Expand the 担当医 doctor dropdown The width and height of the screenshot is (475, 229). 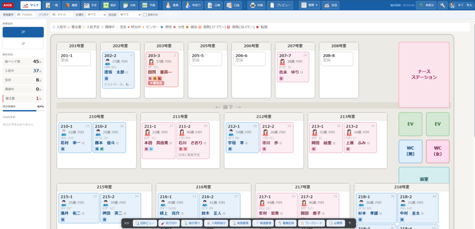(x=130, y=14)
